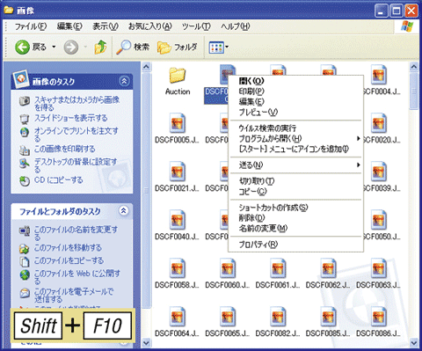Choose 切り取り(T) in context menu
The image size is (422, 351).
pos(295,181)
